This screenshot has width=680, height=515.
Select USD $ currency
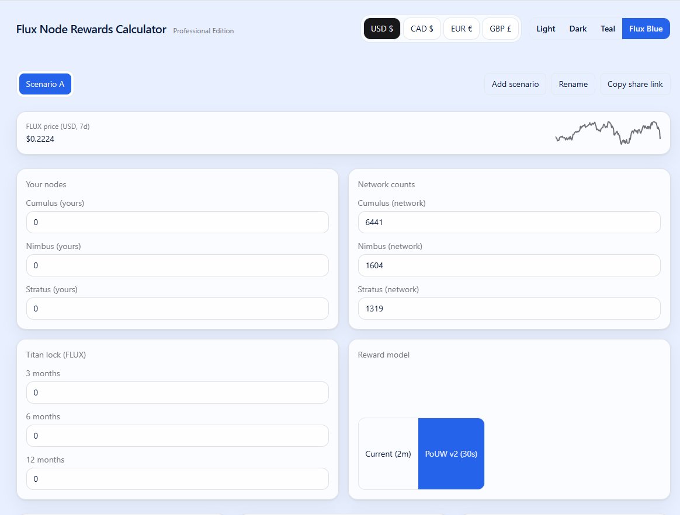[381, 29]
